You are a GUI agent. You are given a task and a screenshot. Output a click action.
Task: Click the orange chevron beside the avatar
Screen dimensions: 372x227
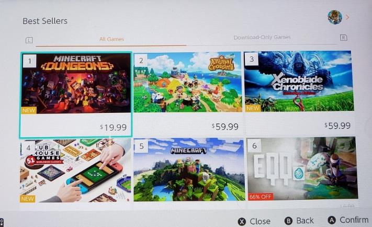(347, 17)
